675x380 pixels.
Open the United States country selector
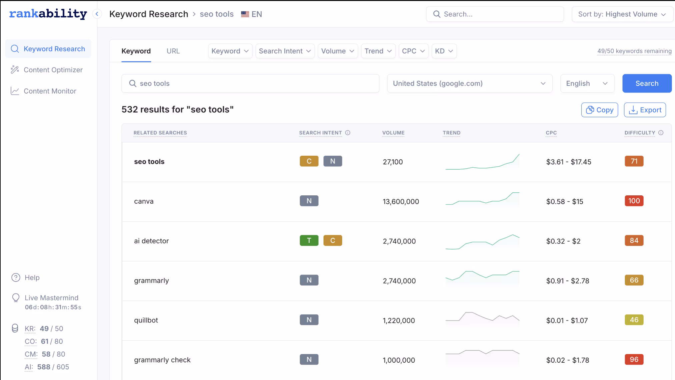[469, 84]
